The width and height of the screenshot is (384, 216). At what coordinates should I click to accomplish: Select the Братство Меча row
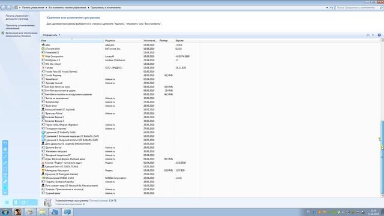120,113
